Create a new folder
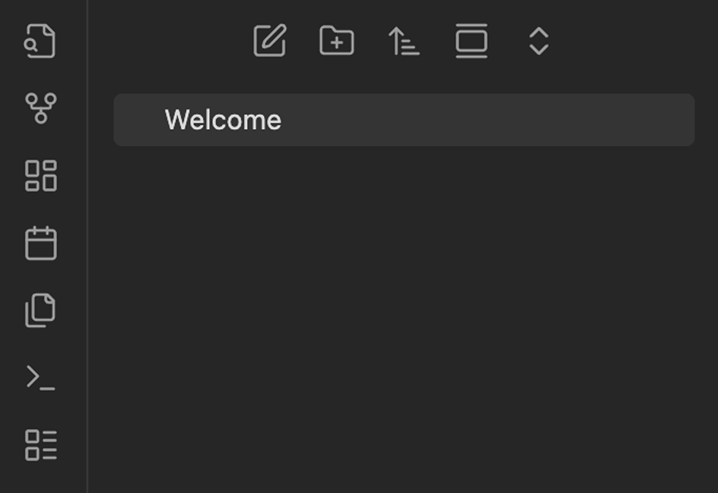The width and height of the screenshot is (718, 493). pyautogui.click(x=337, y=41)
